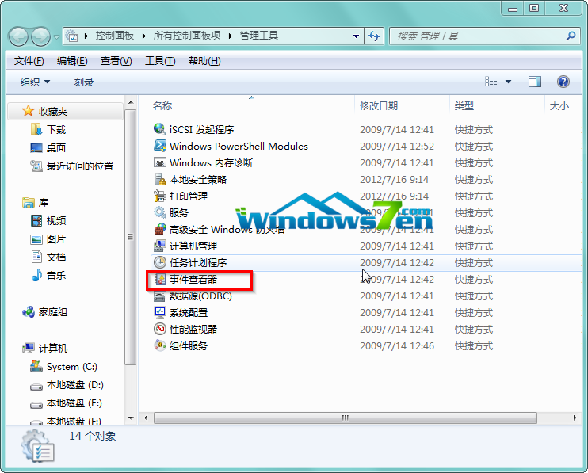Open the help question mark icon
Screen dimensions: 588x473
pos(563,82)
